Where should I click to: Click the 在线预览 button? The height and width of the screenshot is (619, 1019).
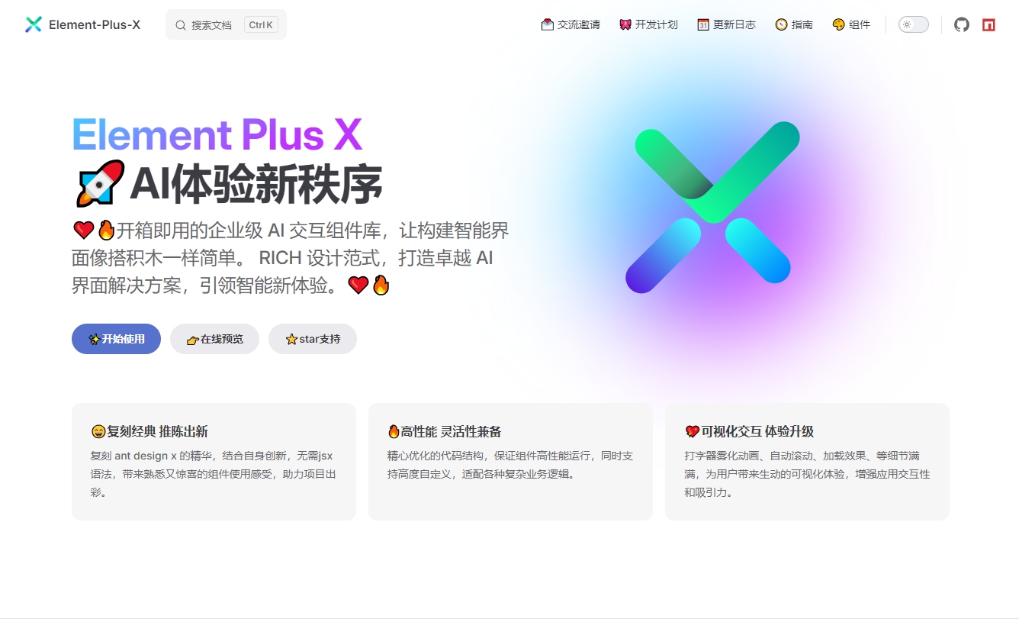pos(214,339)
